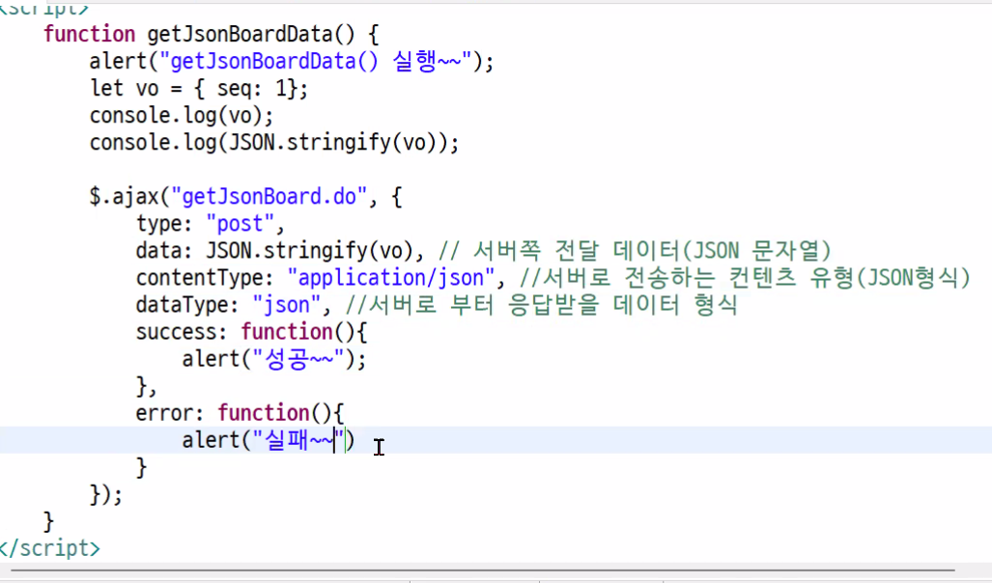Click the closing }); of the ajax call
Image resolution: width=992 pixels, height=583 pixels.
coord(106,495)
